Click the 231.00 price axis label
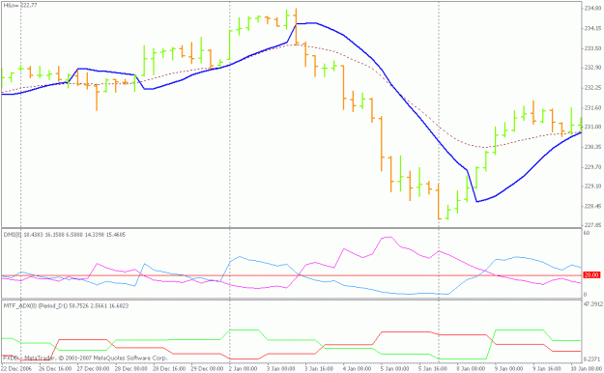Viewport: 604px width, 373px height. pos(592,127)
